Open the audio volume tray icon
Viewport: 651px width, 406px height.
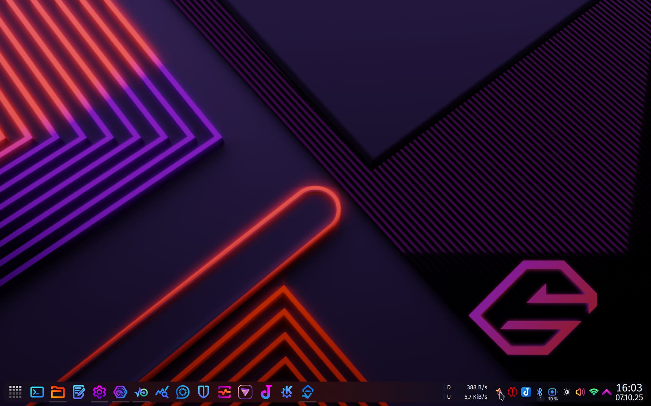(x=580, y=392)
